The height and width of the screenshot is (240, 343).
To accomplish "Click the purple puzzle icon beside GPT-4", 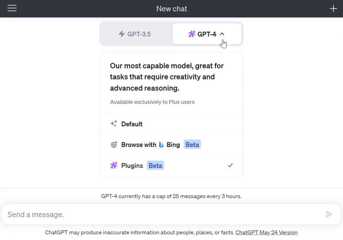I will [x=192, y=34].
